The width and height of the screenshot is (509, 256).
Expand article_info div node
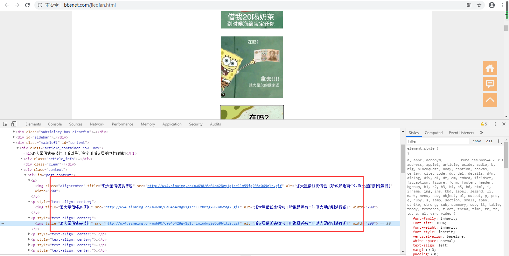pos(22,158)
